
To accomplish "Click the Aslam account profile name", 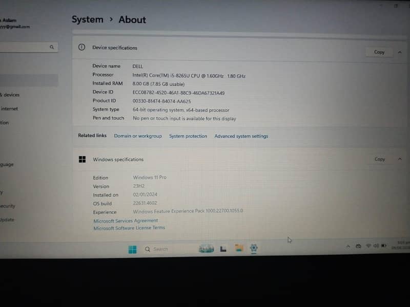I will pyautogui.click(x=9, y=20).
